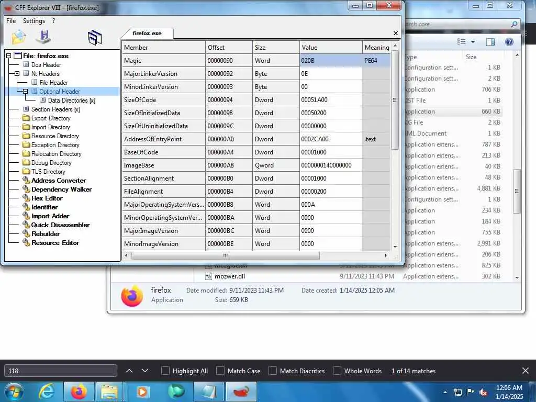Viewport: 536px width, 402px height.
Task: Click the help icon in Explorer window
Action: [x=509, y=42]
